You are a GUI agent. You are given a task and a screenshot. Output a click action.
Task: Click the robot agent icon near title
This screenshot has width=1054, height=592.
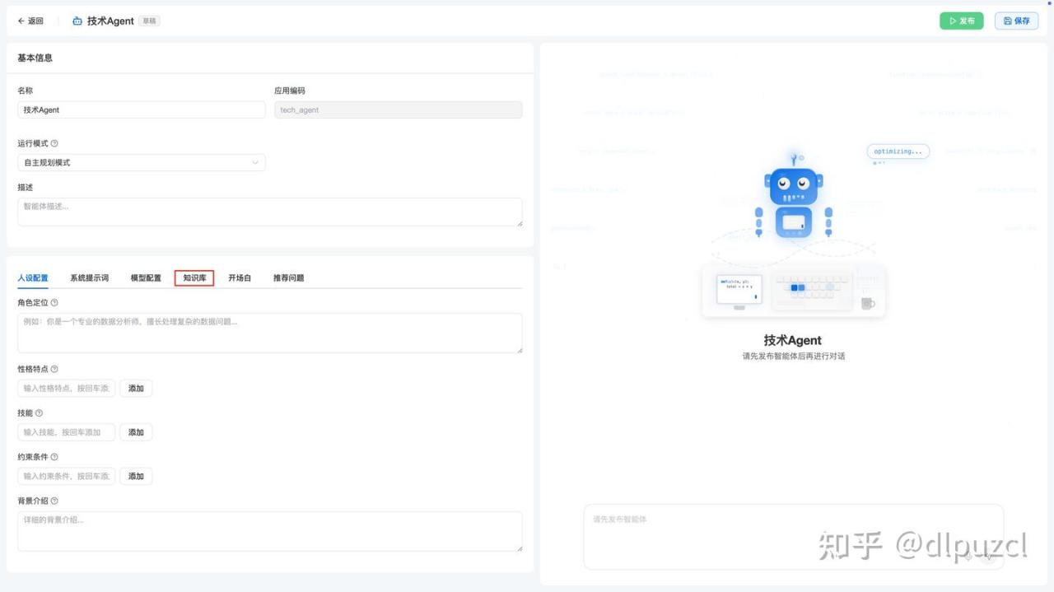click(77, 21)
